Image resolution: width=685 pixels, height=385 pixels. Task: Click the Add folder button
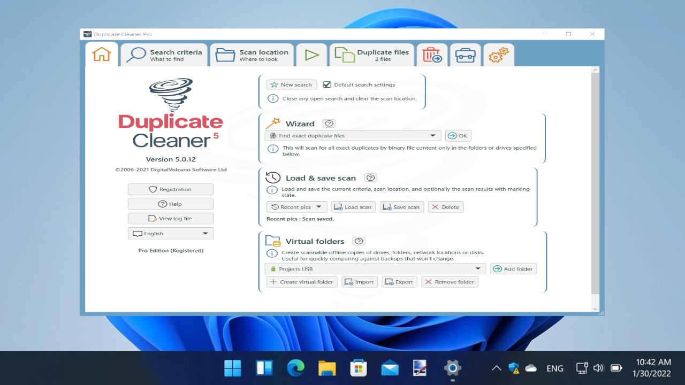[513, 269]
